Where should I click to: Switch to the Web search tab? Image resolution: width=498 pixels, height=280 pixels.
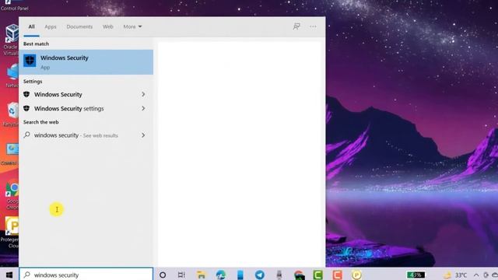107,26
